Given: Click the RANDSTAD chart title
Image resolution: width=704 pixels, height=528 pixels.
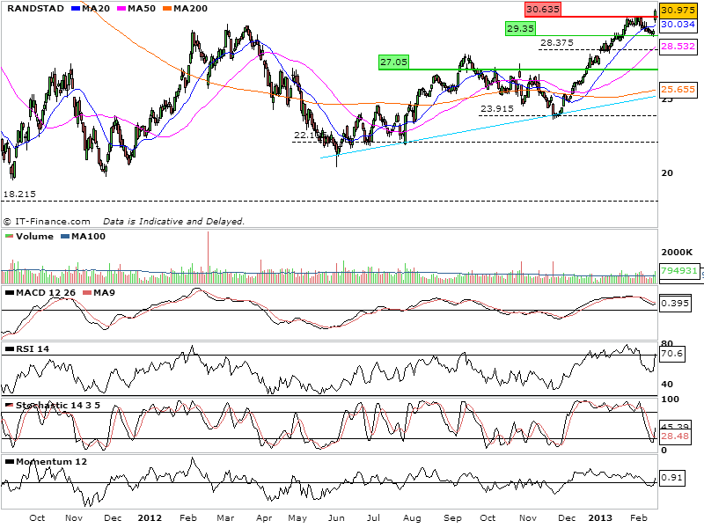Looking at the screenshot, I should 35,9.
